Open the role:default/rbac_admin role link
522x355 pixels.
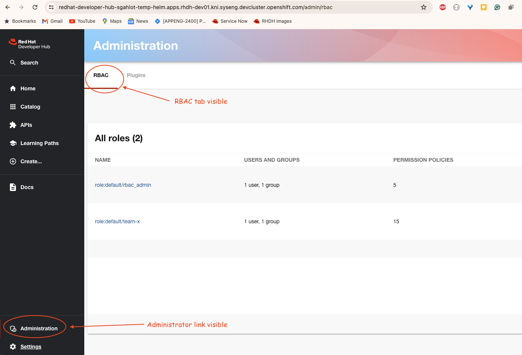click(123, 185)
